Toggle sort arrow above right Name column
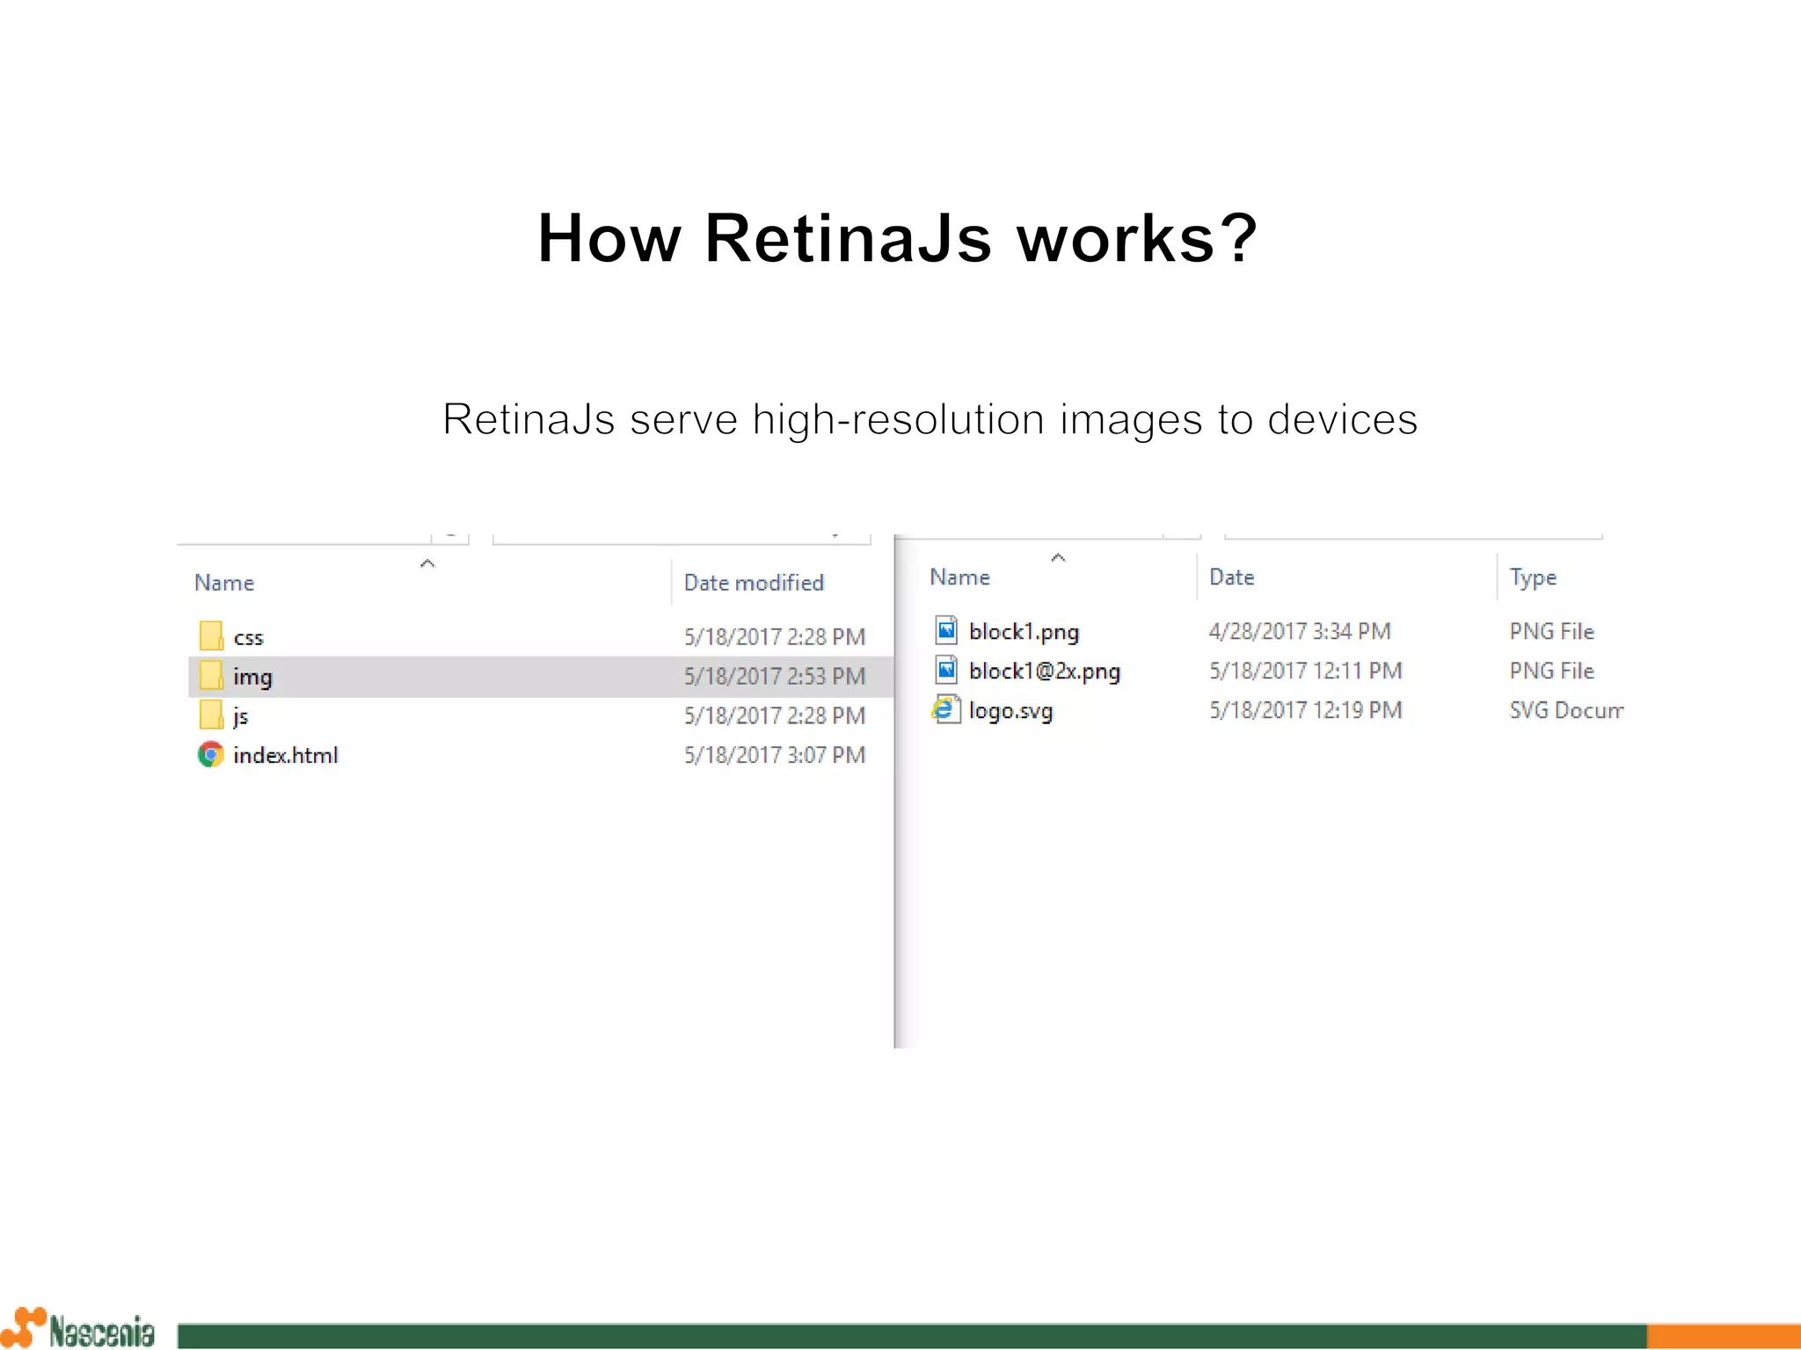 [1058, 558]
